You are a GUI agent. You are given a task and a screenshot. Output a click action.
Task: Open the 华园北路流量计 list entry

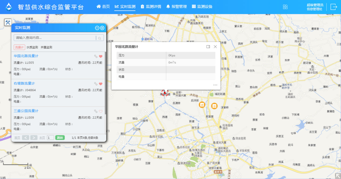pyautogui.click(x=26, y=56)
